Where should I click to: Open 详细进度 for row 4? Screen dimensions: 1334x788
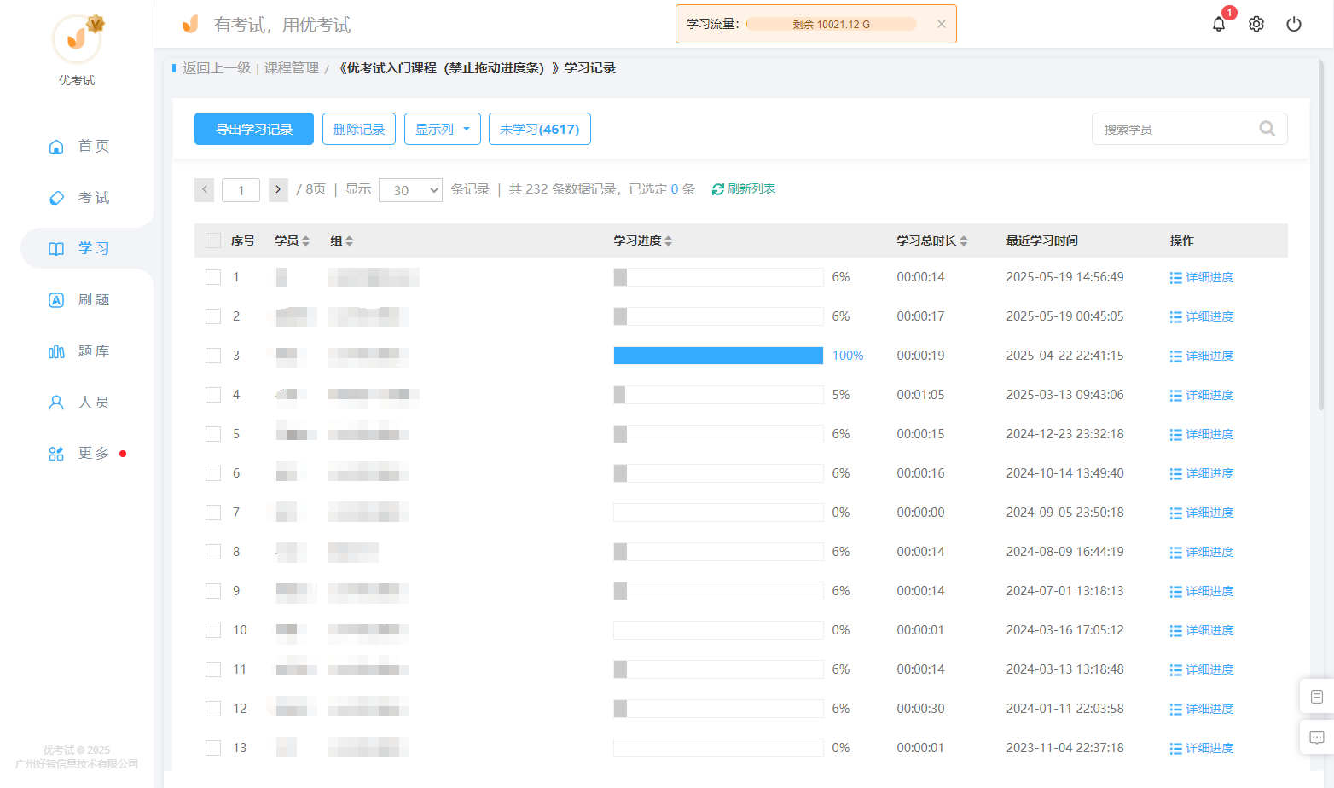coord(1202,395)
